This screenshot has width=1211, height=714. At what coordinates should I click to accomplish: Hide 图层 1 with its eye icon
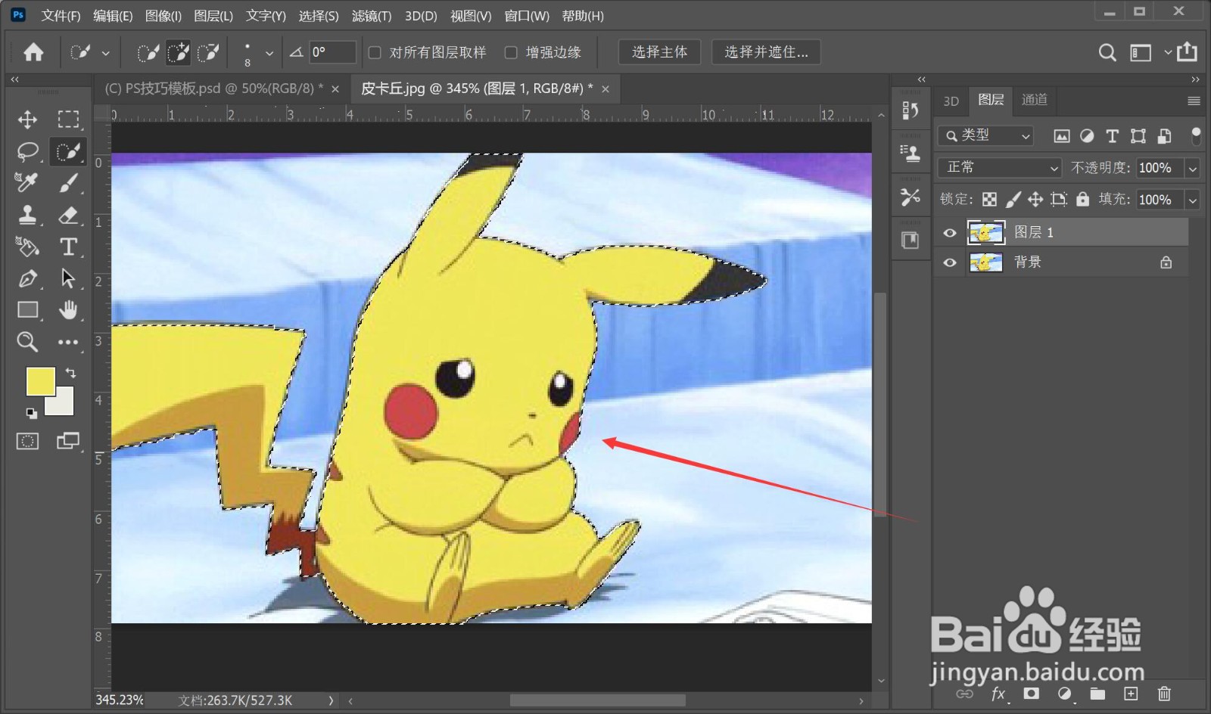point(950,233)
